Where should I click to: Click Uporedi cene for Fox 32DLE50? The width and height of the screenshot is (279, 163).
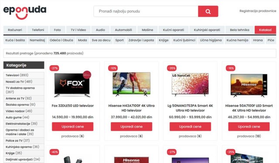[x=73, y=127]
